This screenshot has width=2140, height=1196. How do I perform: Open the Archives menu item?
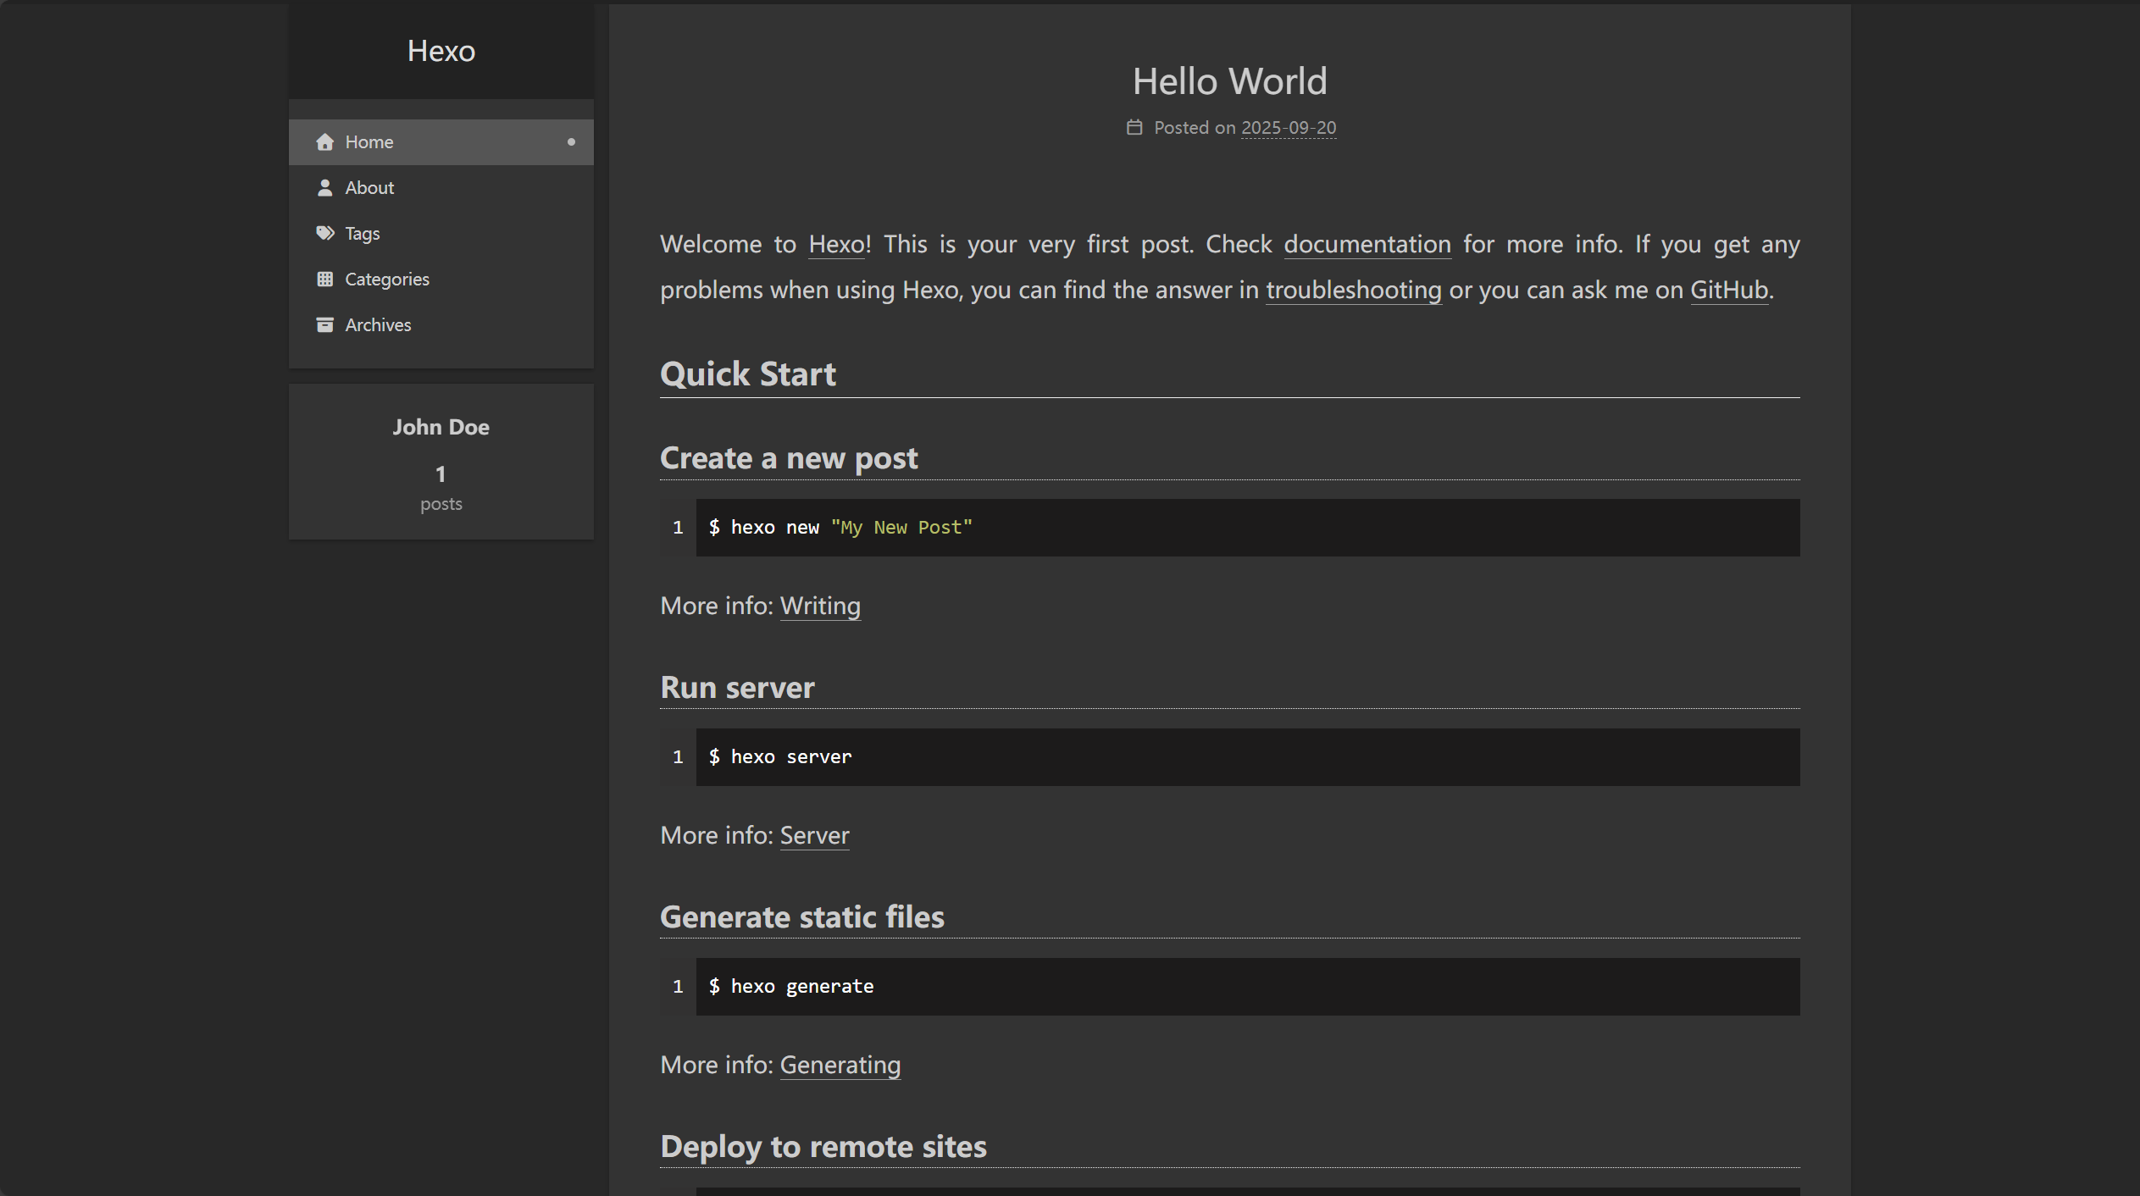pos(378,325)
